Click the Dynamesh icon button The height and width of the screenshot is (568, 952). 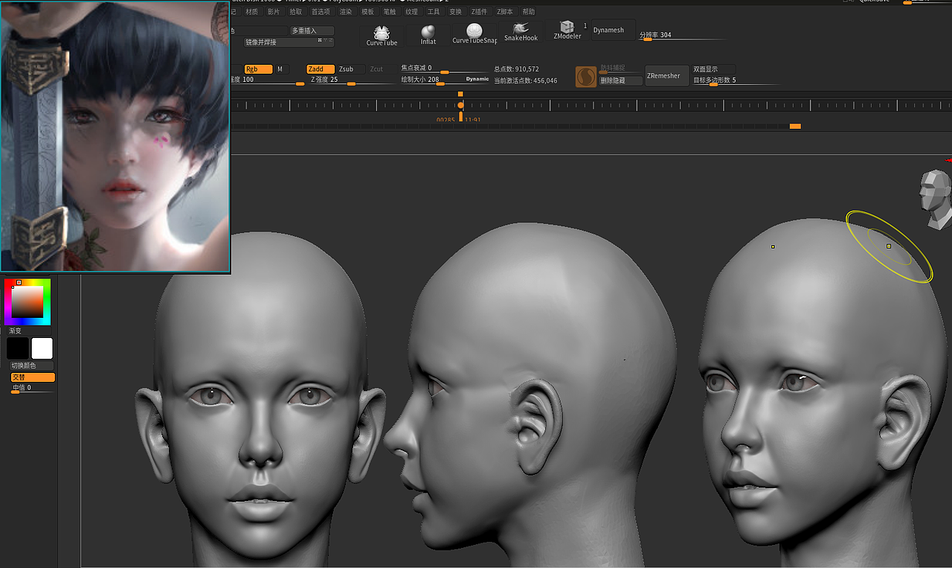(x=611, y=30)
